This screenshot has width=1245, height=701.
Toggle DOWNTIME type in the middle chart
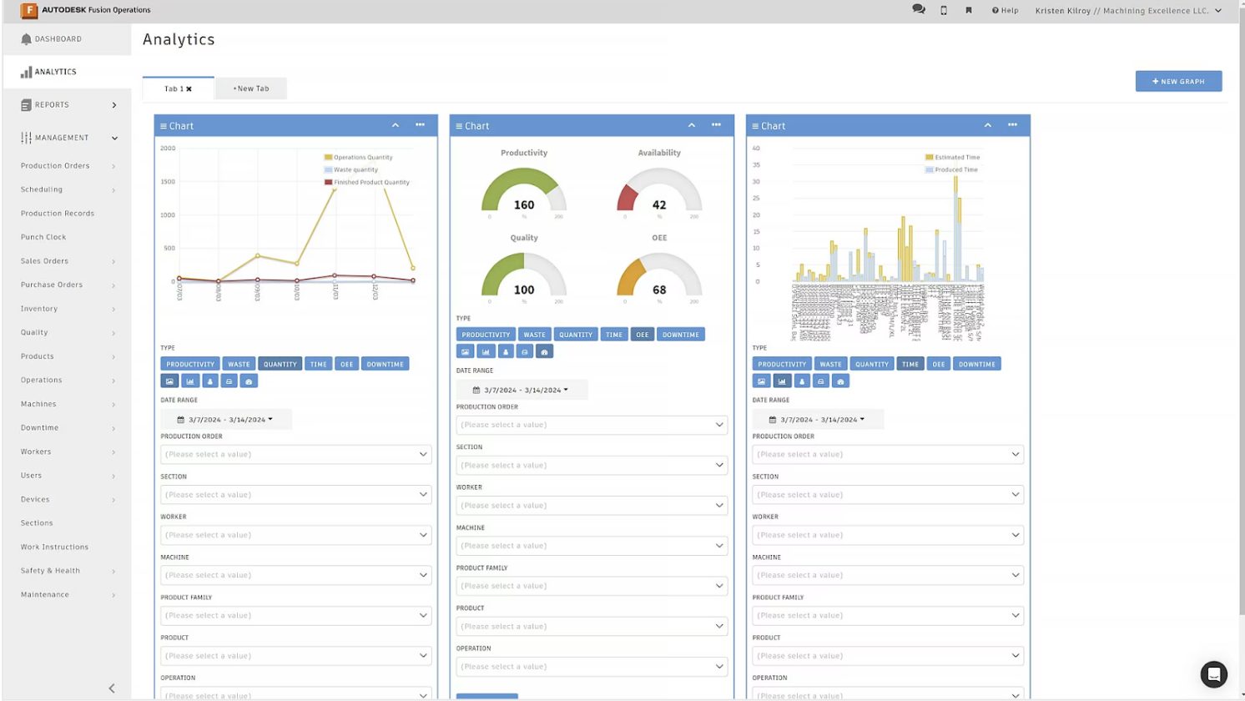(x=681, y=335)
